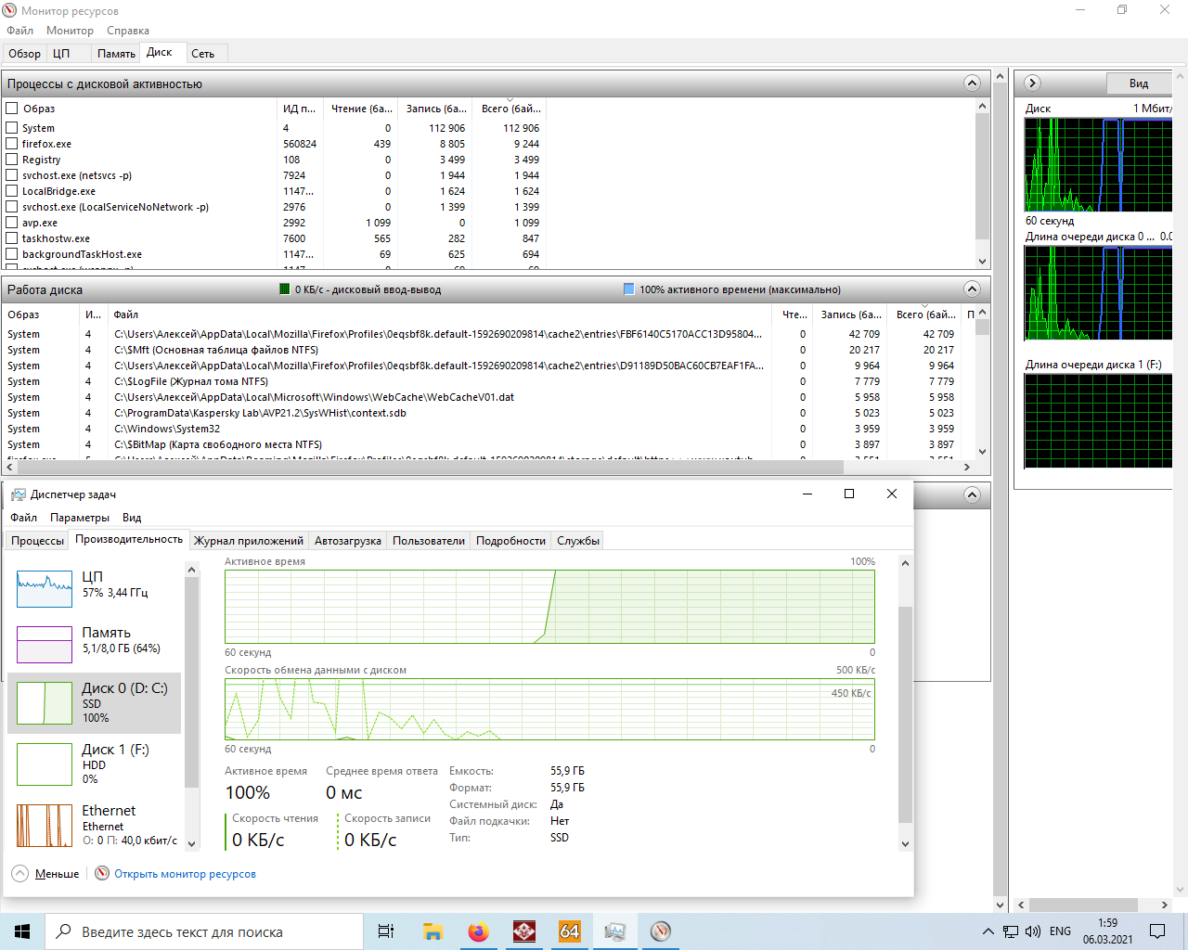Sort by Всего column in process list
This screenshot has width=1188, height=950.
[510, 109]
